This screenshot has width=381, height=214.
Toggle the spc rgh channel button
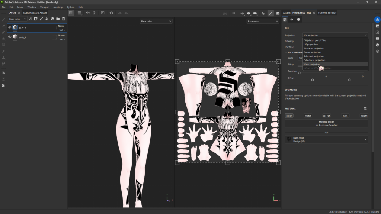(326, 116)
